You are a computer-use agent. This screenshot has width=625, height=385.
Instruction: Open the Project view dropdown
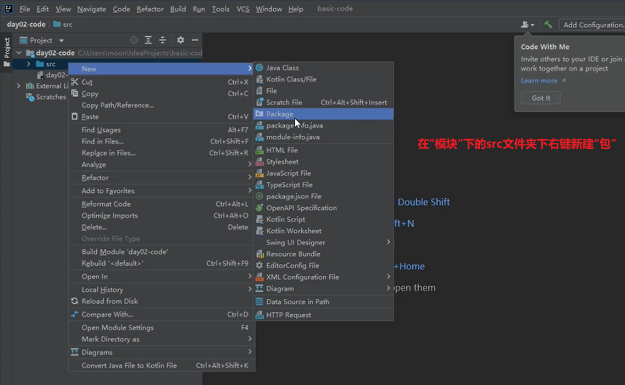click(62, 41)
